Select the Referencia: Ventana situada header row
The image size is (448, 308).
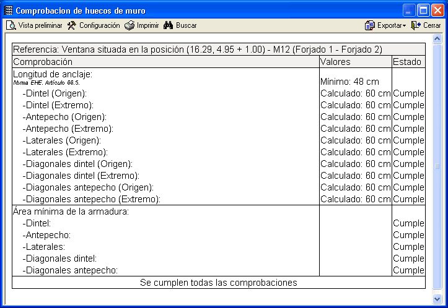pyautogui.click(x=219, y=49)
